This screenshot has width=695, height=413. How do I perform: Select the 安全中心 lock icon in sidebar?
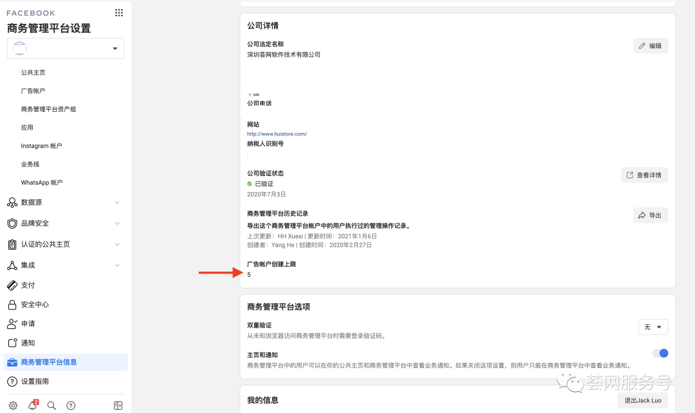[x=12, y=304]
